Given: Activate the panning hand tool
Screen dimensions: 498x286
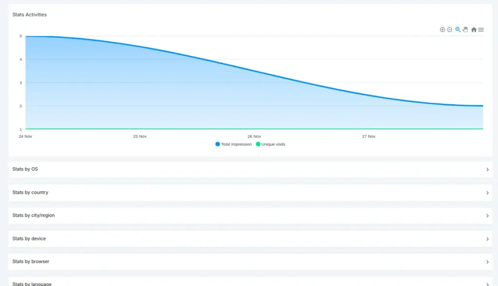Looking at the screenshot, I should click(465, 29).
